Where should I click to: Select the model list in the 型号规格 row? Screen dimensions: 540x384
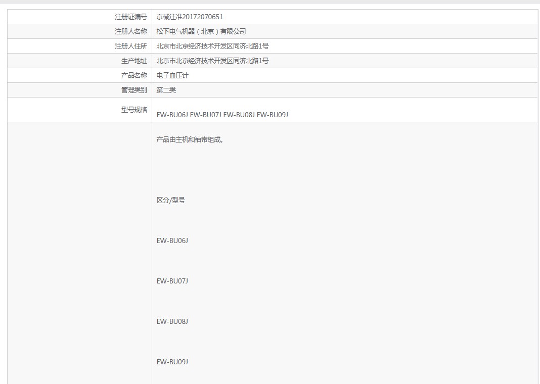coord(222,115)
